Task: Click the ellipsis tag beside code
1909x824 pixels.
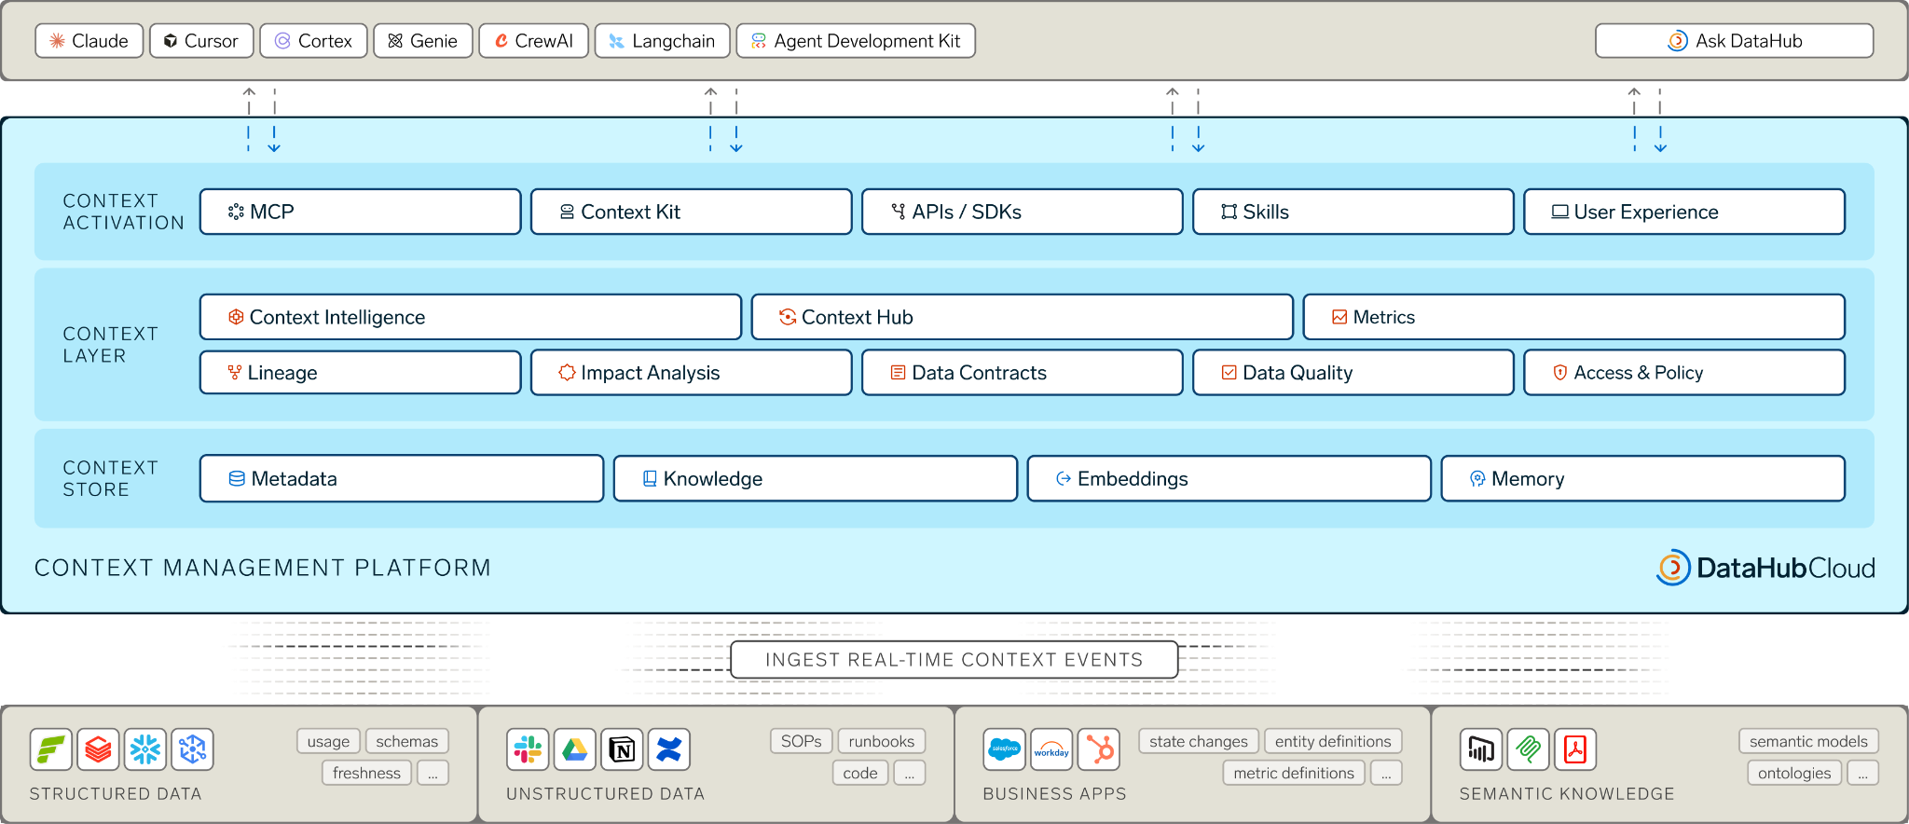Action: click(910, 773)
